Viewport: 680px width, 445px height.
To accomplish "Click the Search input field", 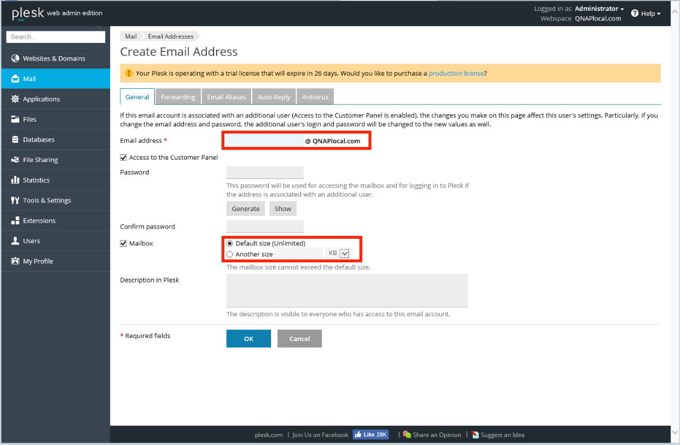I will coord(56,37).
